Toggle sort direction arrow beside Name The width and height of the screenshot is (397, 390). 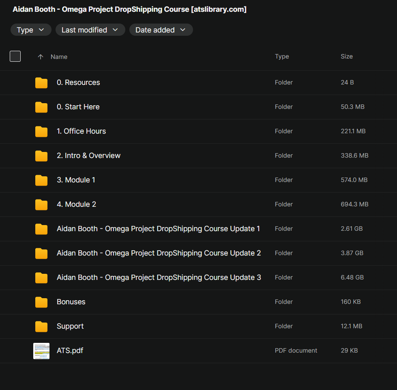pos(41,57)
